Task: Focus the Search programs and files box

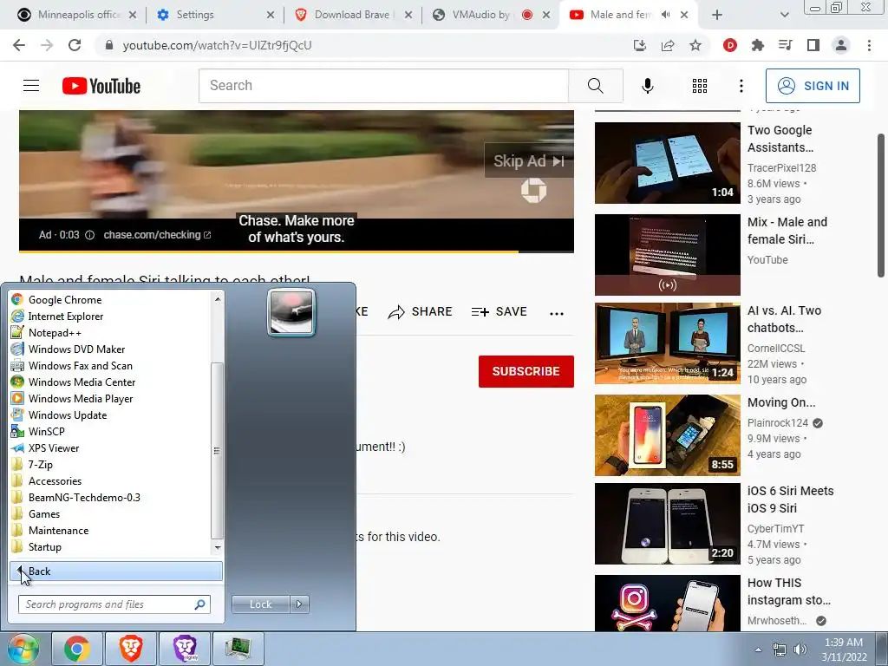Action: click(114, 604)
